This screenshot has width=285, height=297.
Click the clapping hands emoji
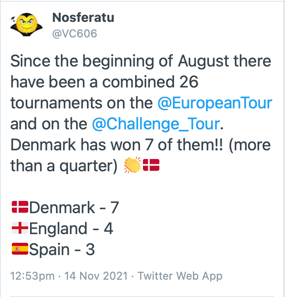132,165
